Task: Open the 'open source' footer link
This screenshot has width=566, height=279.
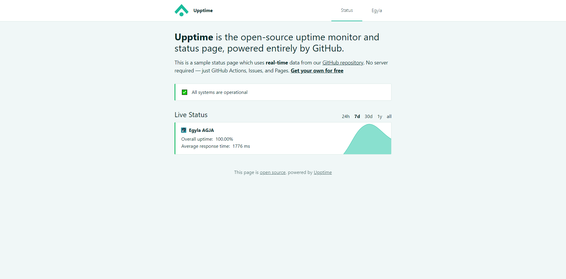Action: (273, 172)
